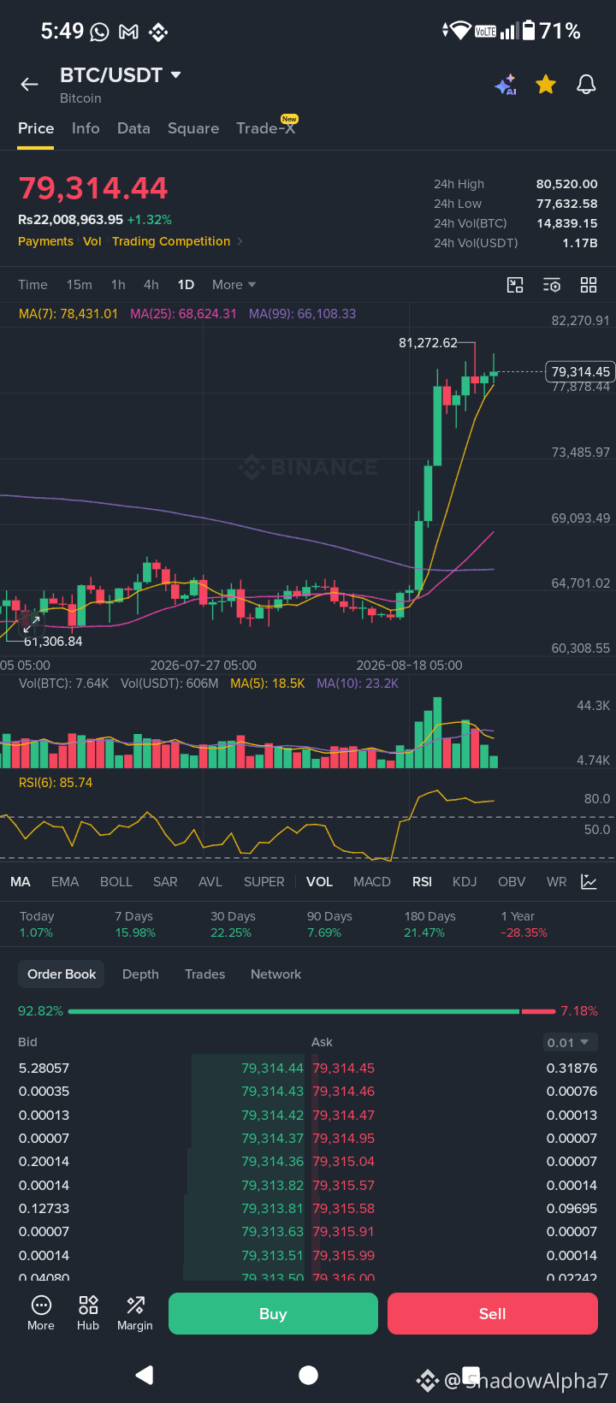Open the Margin trading icon
This screenshot has height=1403, width=616.
(135, 1313)
